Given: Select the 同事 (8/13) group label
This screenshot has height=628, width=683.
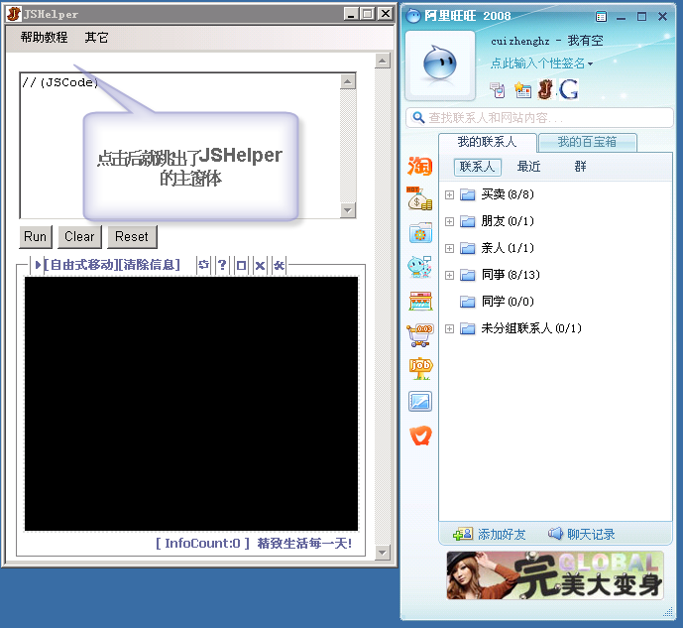Looking at the screenshot, I should 511,275.
